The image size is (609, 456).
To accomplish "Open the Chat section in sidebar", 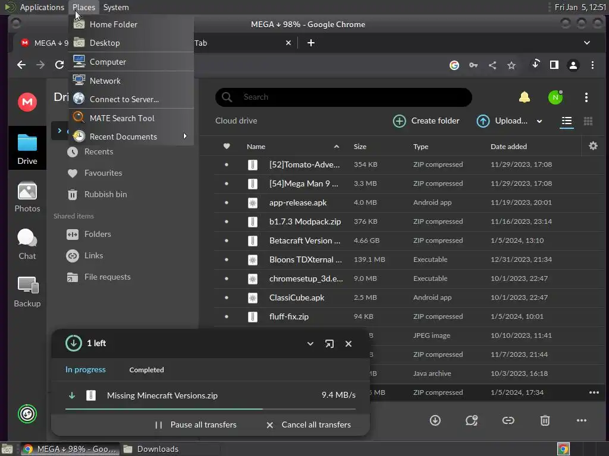I will click(x=27, y=244).
